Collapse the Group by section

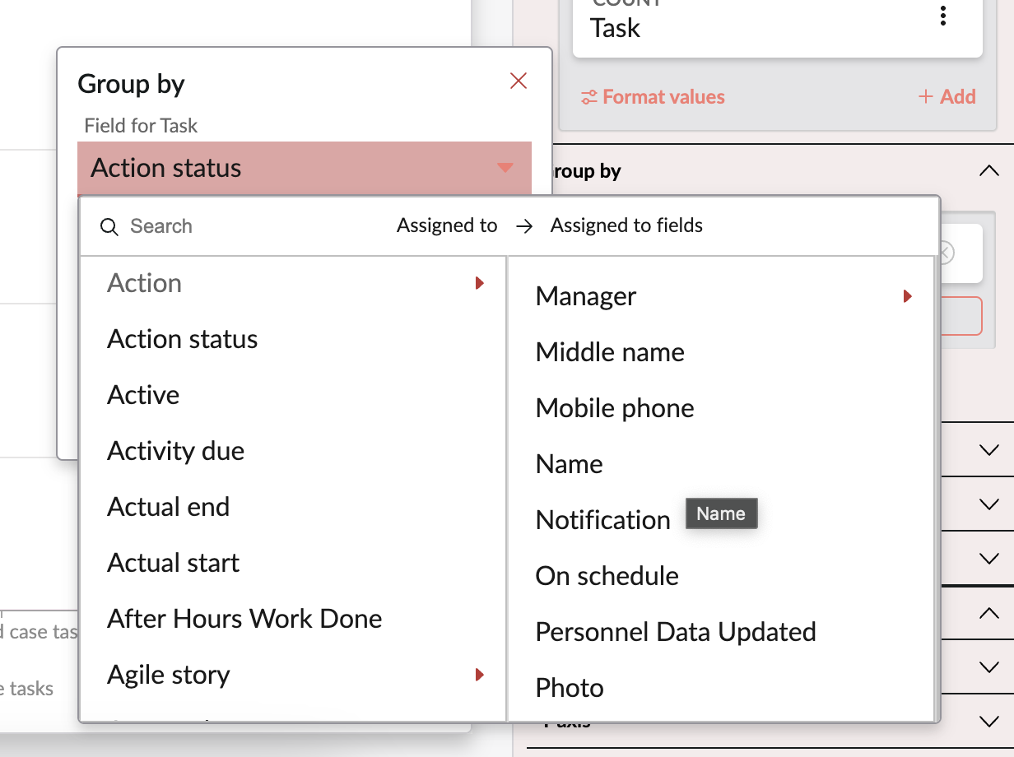click(988, 170)
